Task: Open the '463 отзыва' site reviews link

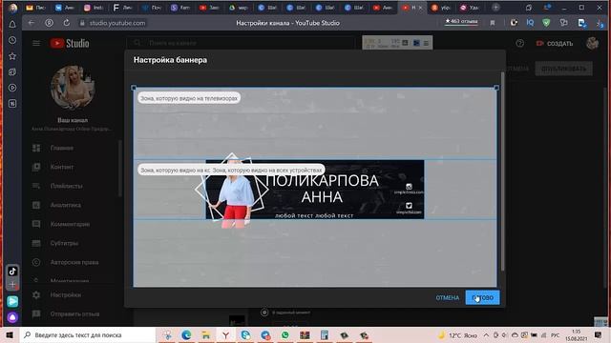Action: pos(462,22)
